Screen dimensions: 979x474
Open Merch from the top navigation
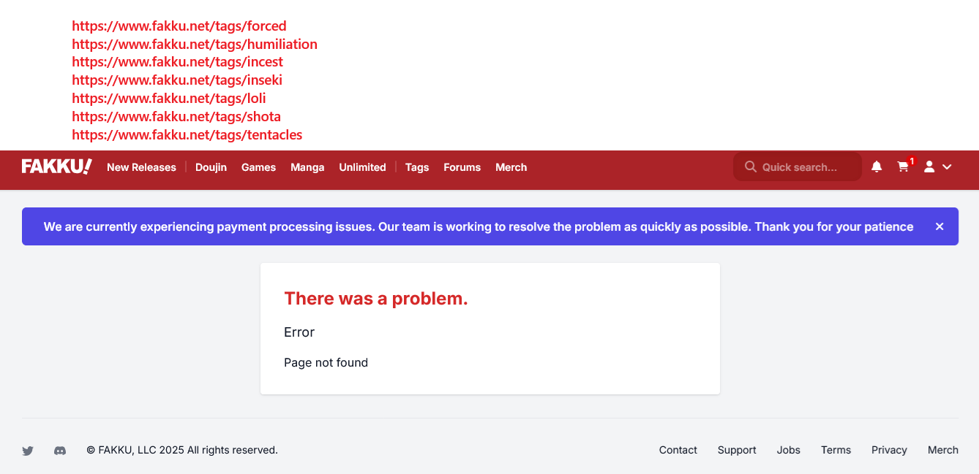click(x=511, y=167)
